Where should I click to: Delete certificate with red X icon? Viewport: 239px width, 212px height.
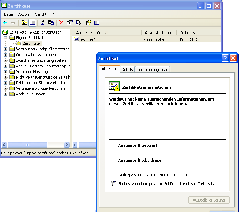(x=61, y=23)
